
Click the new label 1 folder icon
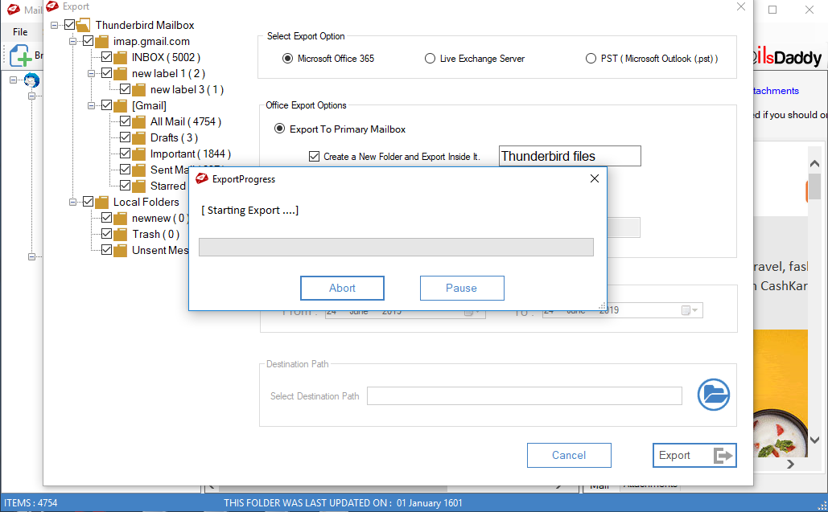(x=120, y=74)
